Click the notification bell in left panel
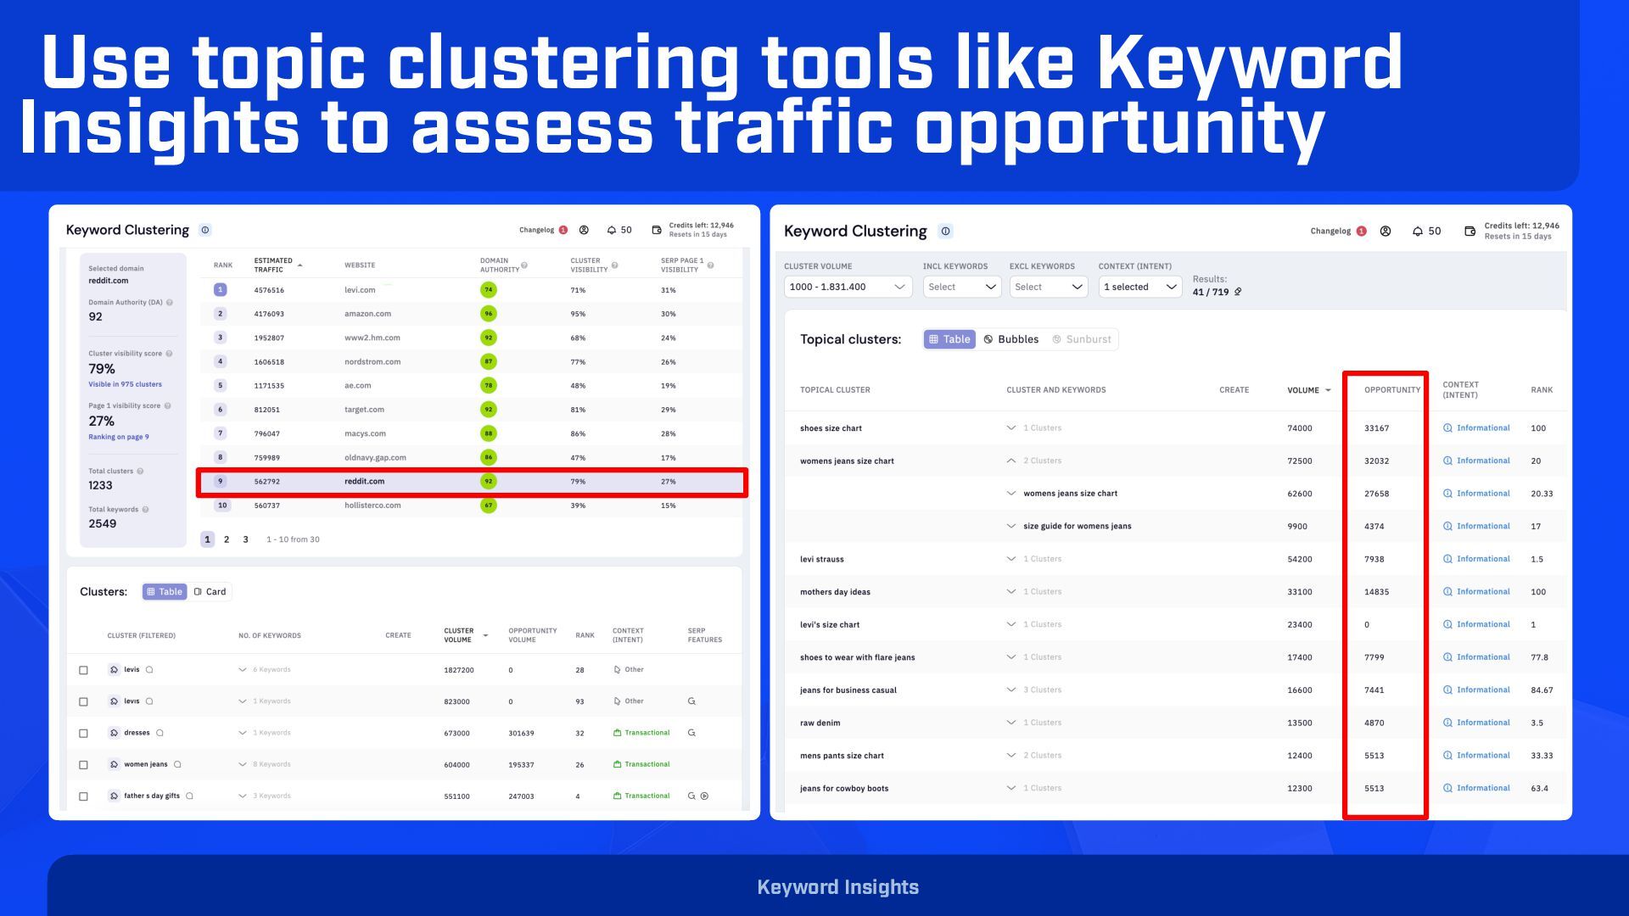 pyautogui.click(x=611, y=230)
